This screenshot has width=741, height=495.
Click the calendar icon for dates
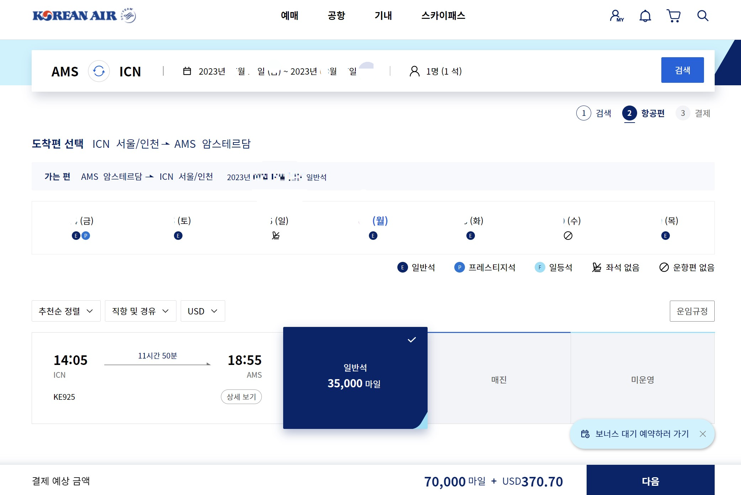(187, 71)
